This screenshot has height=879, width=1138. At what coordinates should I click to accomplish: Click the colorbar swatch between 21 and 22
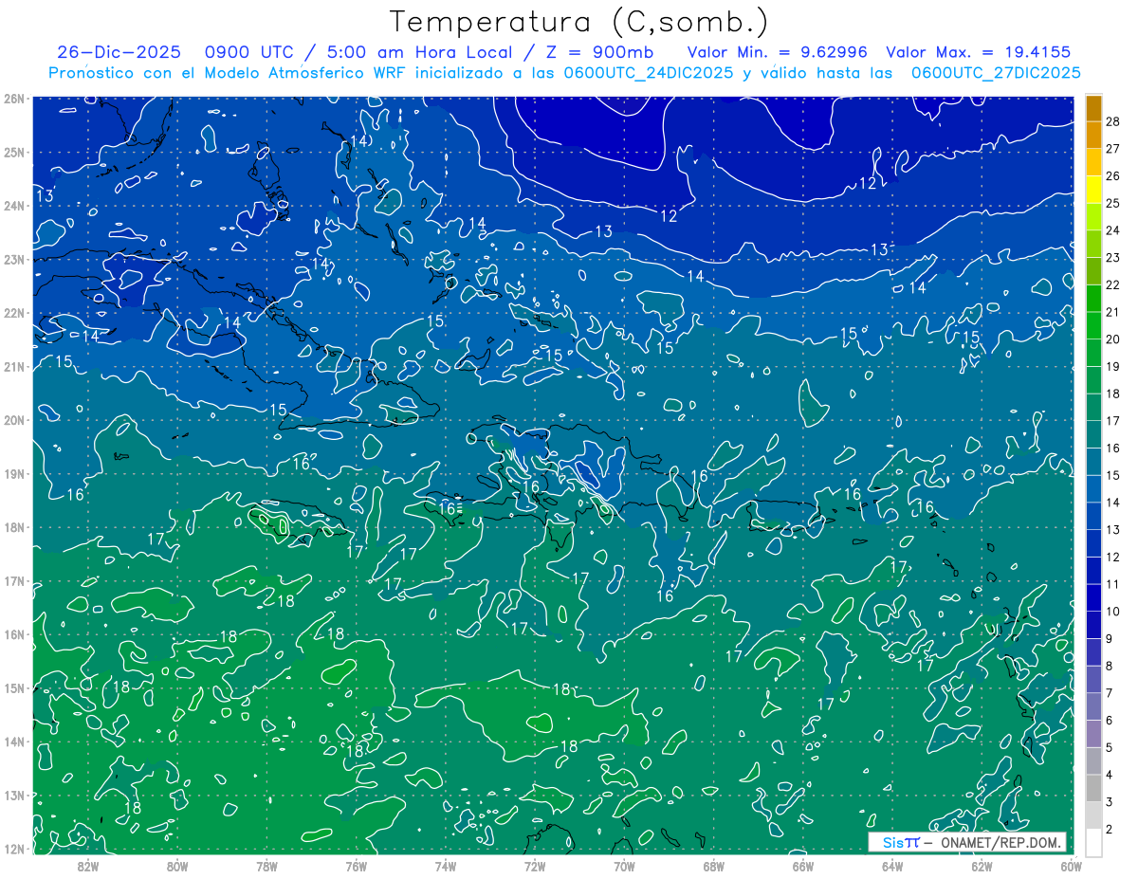coord(1094,299)
